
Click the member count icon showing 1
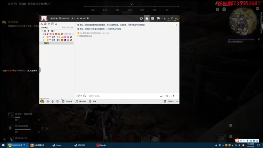[x=73, y=18]
